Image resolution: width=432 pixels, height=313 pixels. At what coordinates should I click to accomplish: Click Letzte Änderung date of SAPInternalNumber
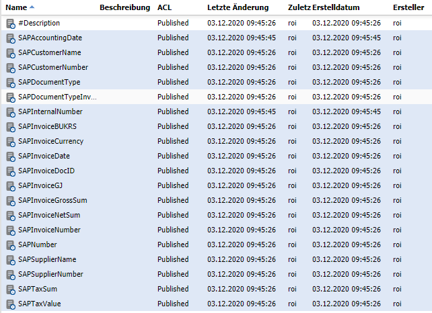point(242,111)
